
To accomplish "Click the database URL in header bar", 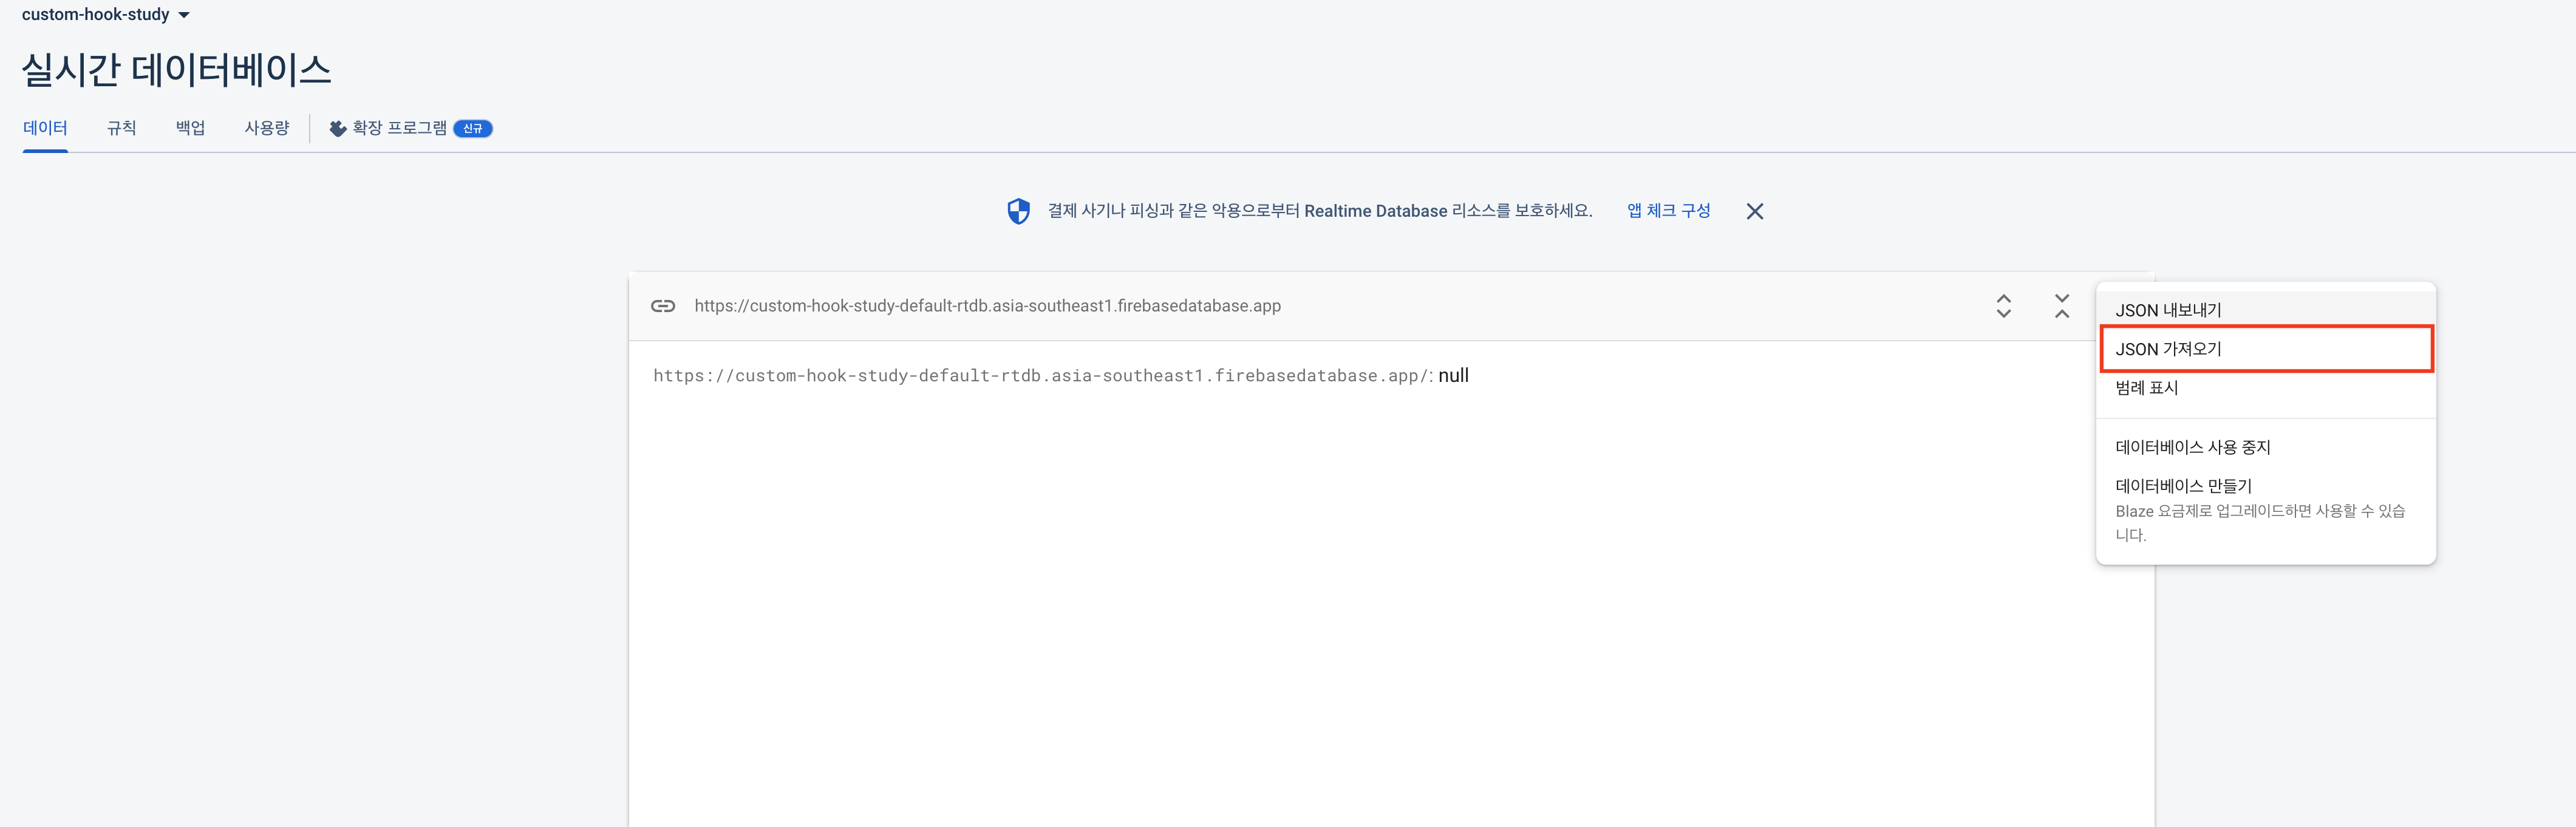I will point(987,306).
